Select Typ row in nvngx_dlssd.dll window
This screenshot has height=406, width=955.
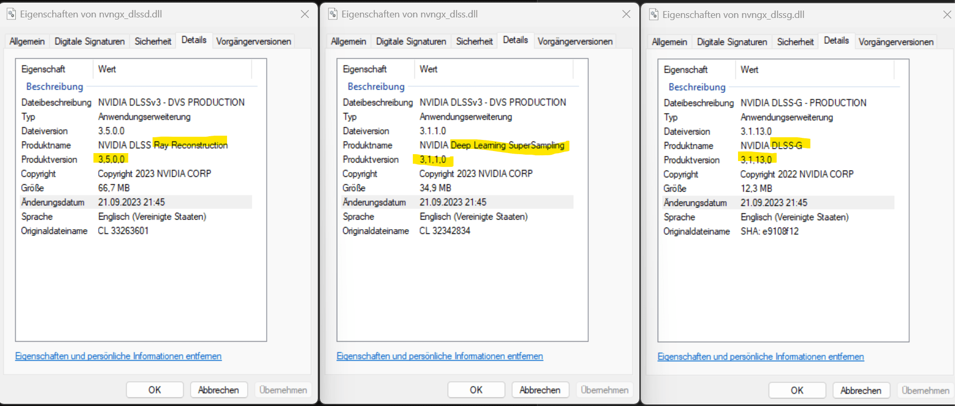[136, 116]
